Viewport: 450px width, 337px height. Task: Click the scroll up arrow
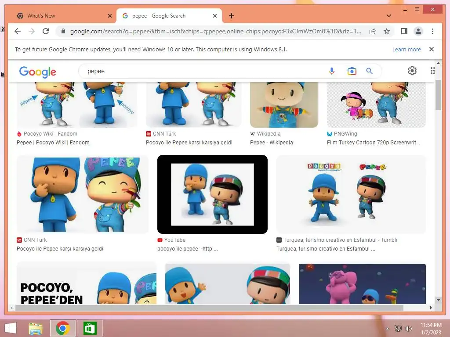point(438,63)
